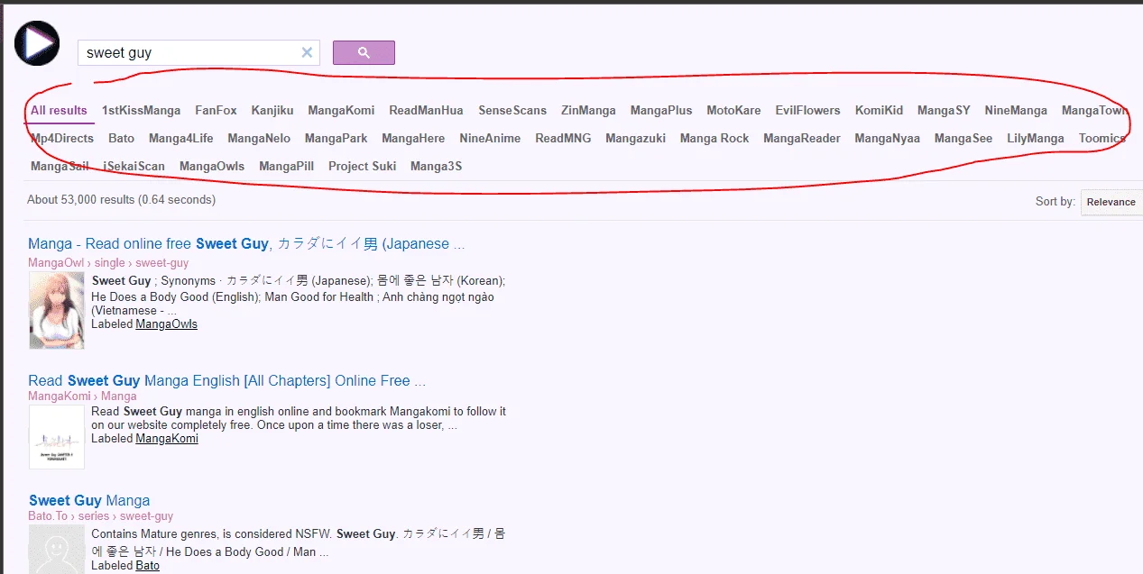Clear the search box with the X icon
Screen dimensions: 1143x574
pyautogui.click(x=307, y=52)
